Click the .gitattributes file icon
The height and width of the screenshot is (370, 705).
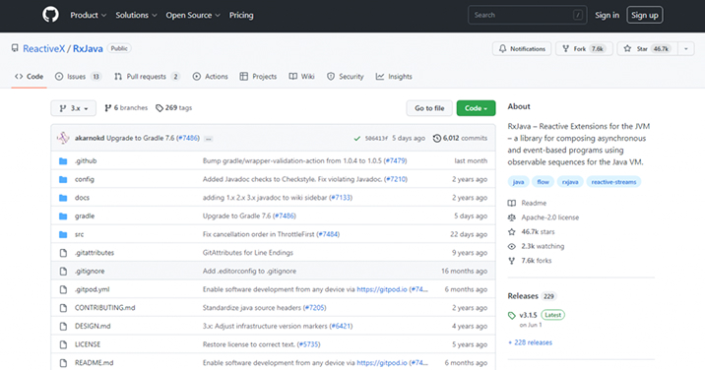tap(63, 253)
